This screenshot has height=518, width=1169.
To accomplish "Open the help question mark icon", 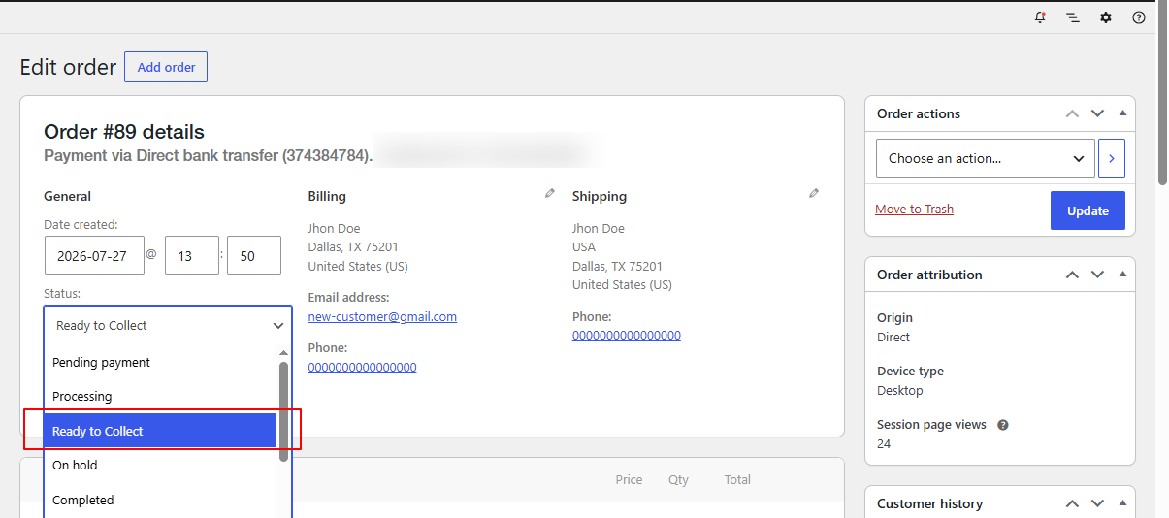I will pos(1139,17).
